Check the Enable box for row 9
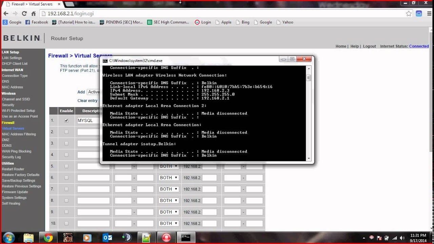Viewport: 434px width, 244px height. [x=66, y=212]
